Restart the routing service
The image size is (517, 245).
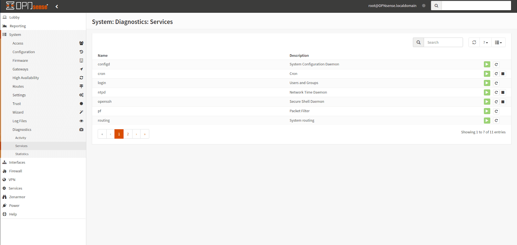click(496, 121)
